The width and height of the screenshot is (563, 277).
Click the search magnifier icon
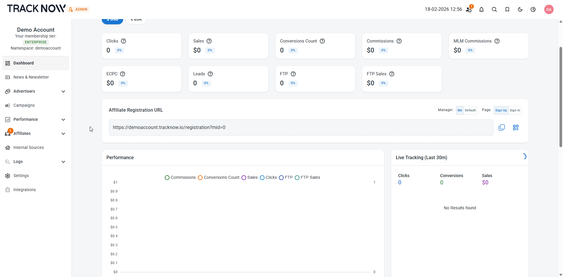pos(494,9)
